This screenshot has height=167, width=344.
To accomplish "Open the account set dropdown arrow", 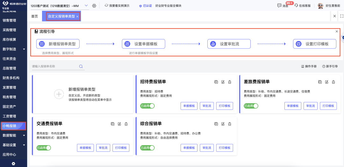I will coord(87,6).
